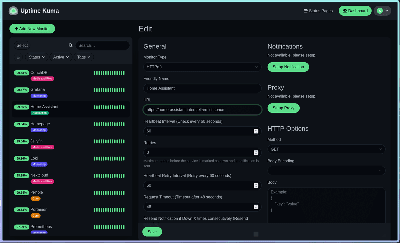Select the Loki monitor
400x243 pixels.
point(71,161)
